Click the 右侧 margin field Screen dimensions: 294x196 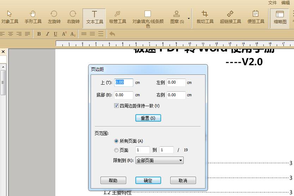tap(176, 95)
